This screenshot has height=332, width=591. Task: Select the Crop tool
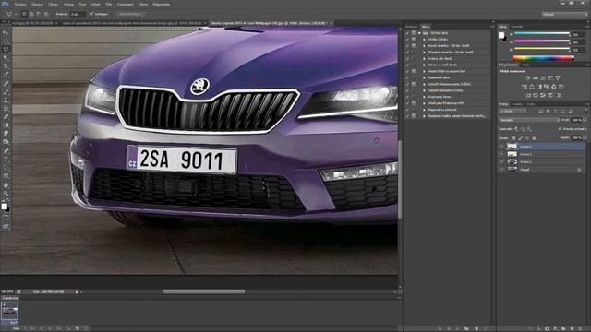click(x=6, y=66)
